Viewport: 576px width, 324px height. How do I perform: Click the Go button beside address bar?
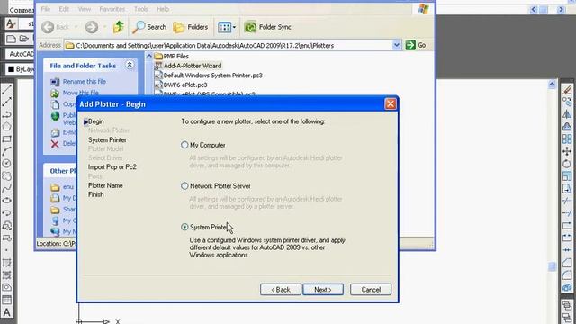coord(416,45)
